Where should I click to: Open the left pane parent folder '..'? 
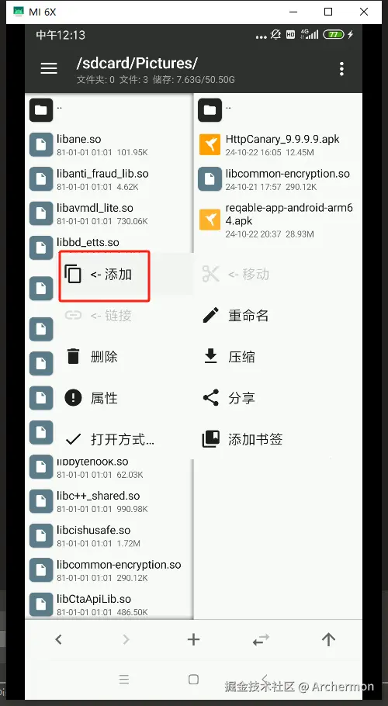point(109,110)
